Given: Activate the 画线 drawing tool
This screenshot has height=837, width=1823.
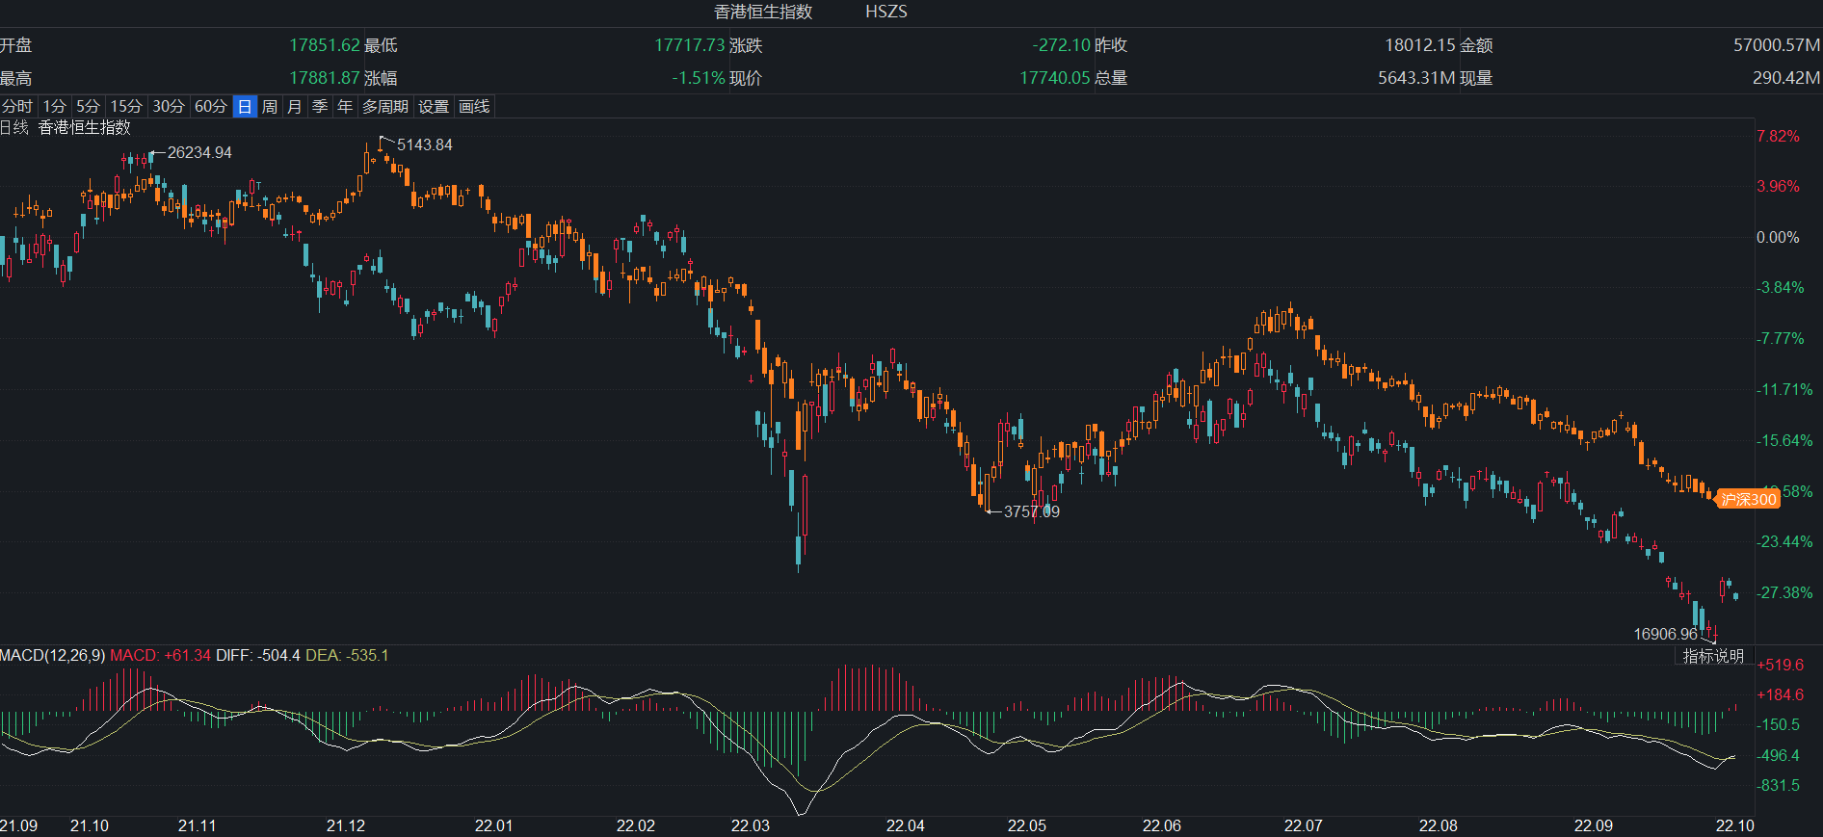Looking at the screenshot, I should click(474, 107).
